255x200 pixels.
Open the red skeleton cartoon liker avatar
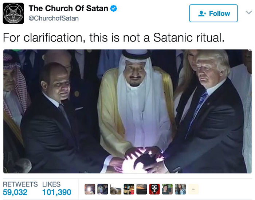[x=154, y=189]
